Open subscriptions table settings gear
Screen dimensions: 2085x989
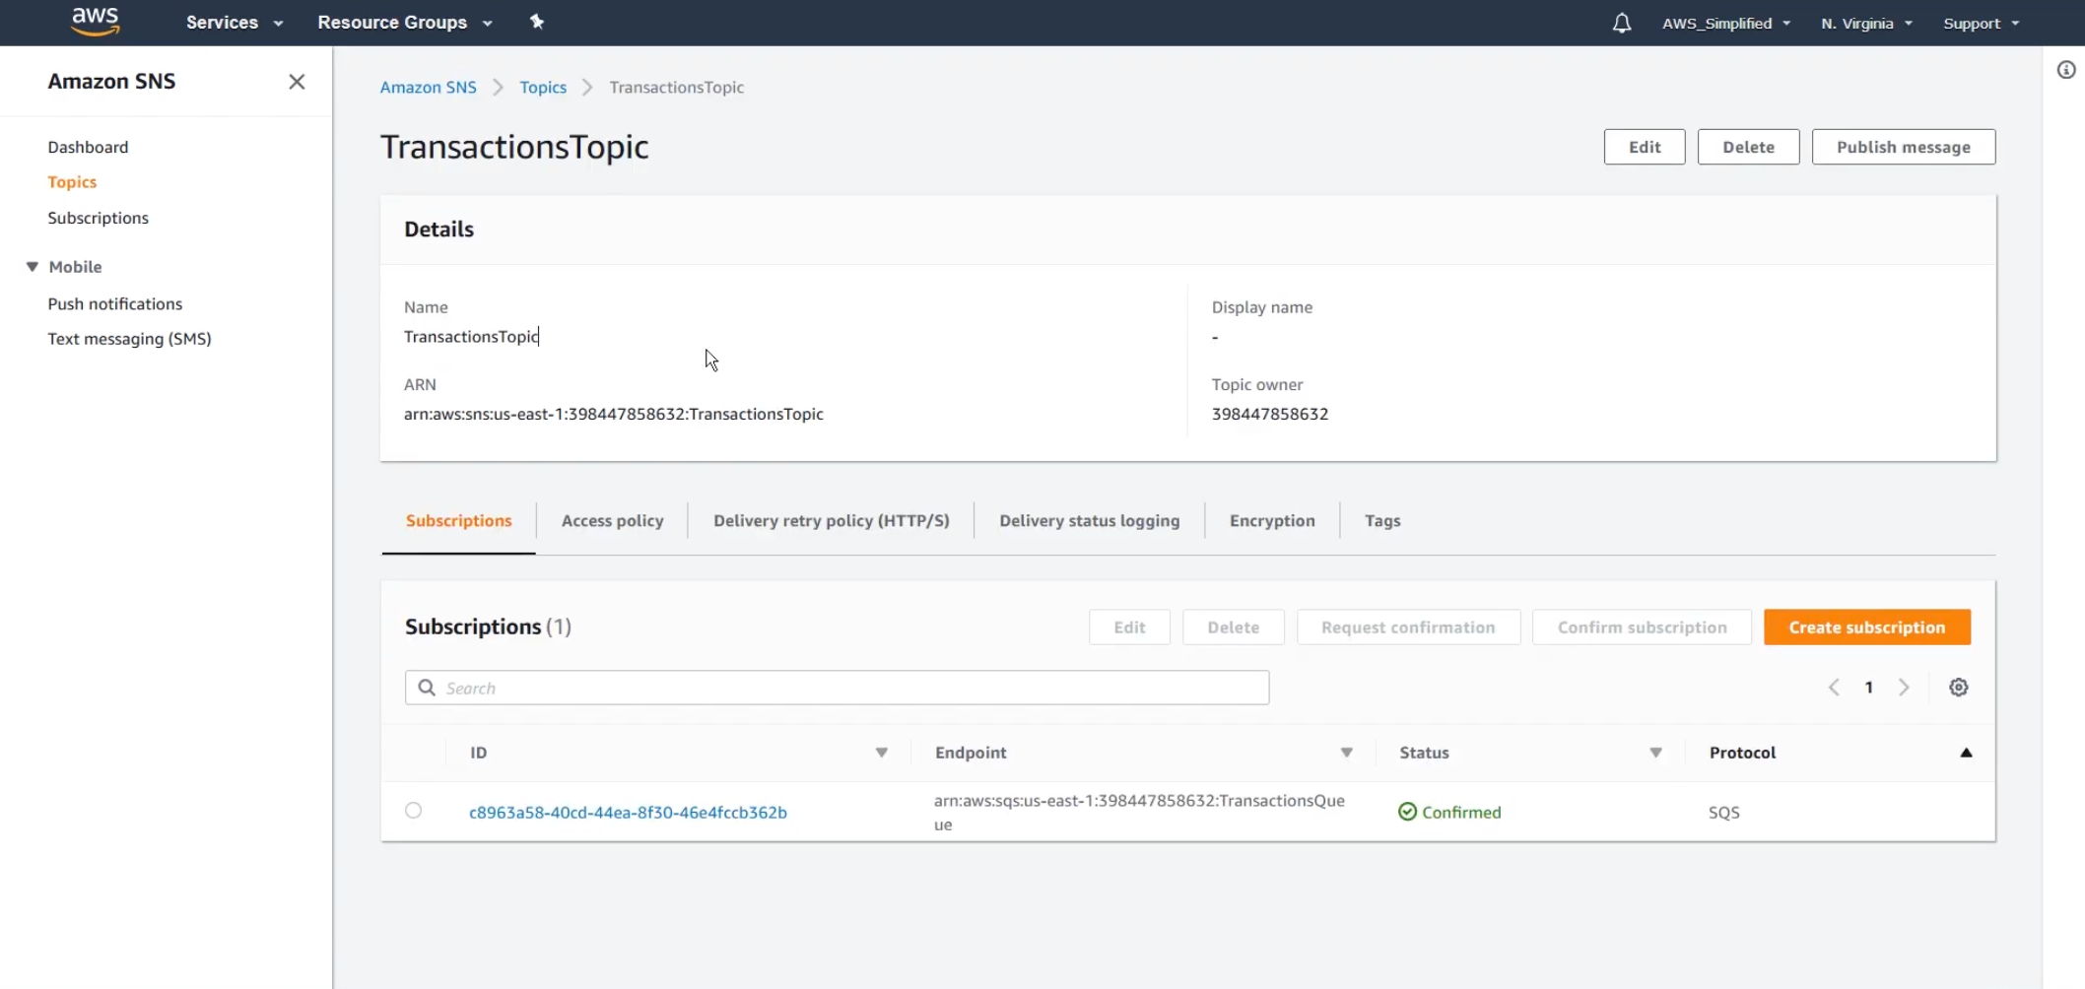pos(1959,688)
